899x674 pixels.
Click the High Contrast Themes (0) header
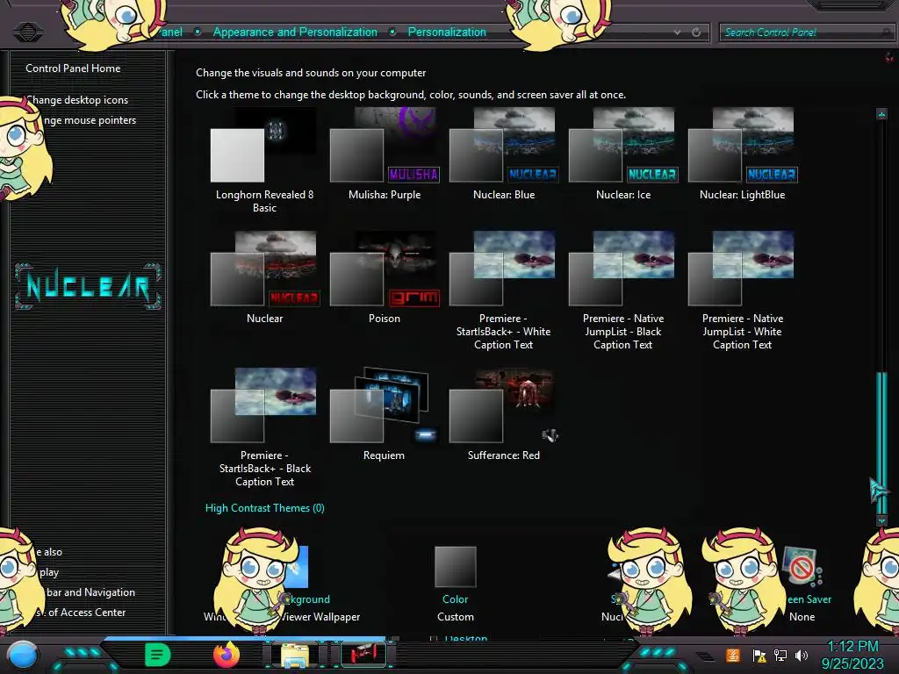click(x=265, y=508)
